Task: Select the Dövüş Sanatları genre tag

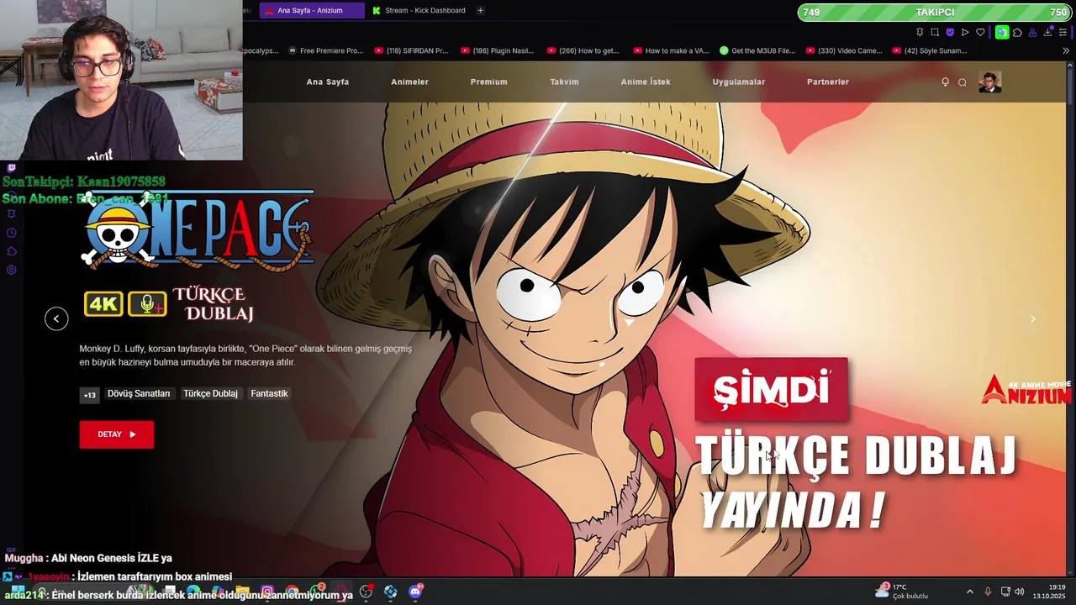Action: coord(139,393)
